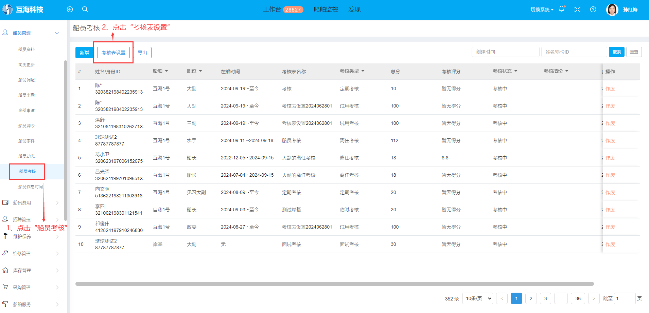Click 作废 for 洪舒 row
The image size is (649, 313).
click(610, 123)
